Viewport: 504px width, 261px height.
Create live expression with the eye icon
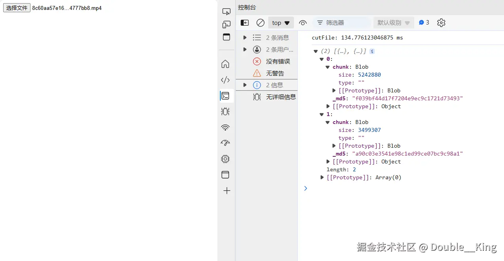[x=303, y=23]
